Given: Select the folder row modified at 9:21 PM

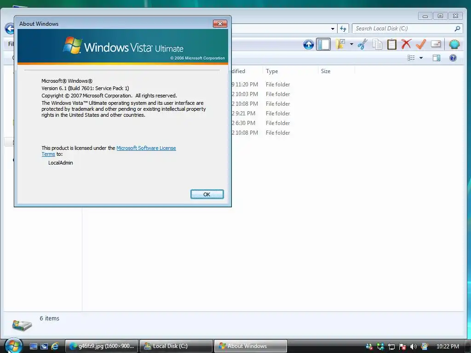Looking at the screenshot, I should coord(261,113).
